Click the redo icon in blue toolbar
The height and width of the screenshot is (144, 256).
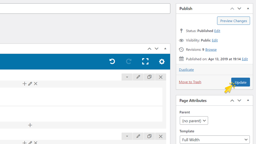(x=129, y=61)
